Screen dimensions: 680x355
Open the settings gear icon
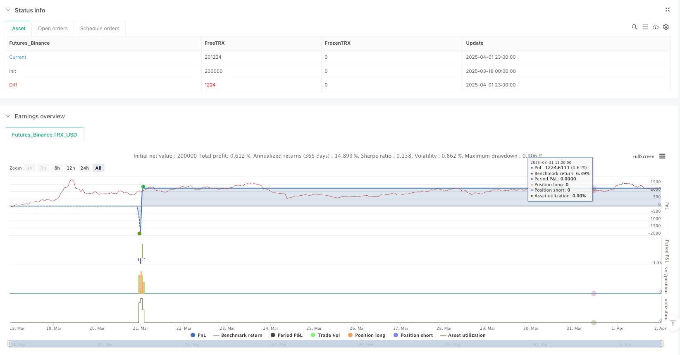(666, 27)
